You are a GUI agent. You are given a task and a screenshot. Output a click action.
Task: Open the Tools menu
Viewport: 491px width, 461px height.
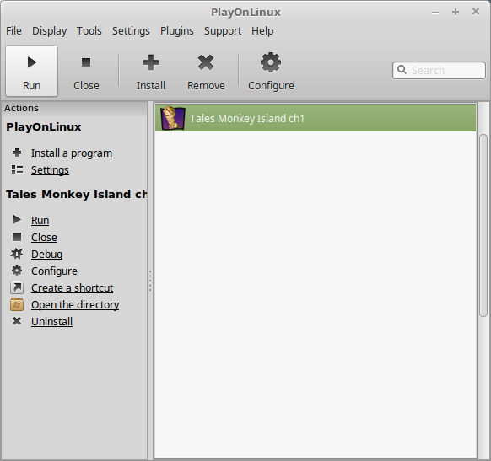[x=89, y=31]
